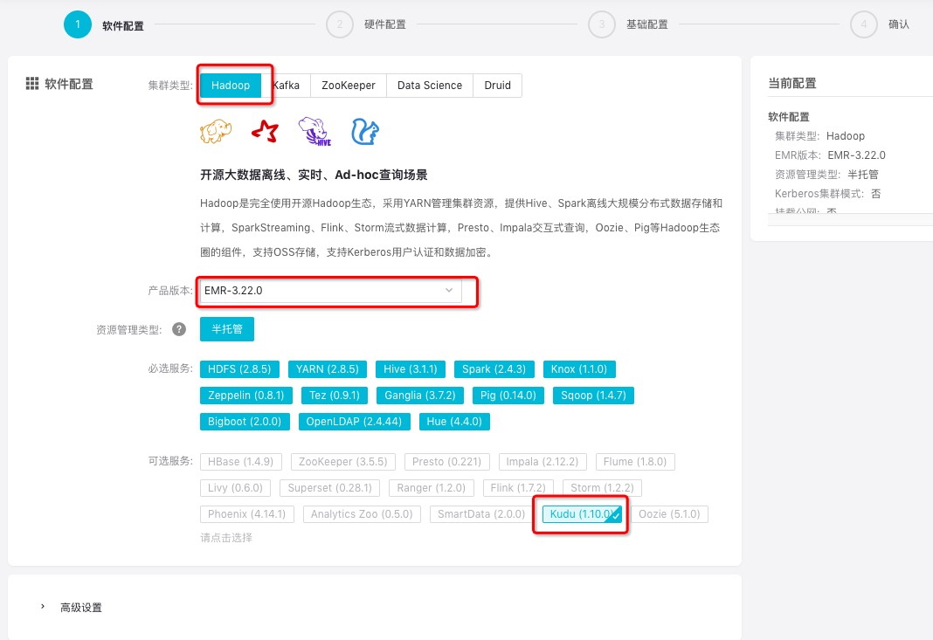The width and height of the screenshot is (933, 640).
Task: Click step 2 circle 硬件配置
Action: (x=340, y=24)
